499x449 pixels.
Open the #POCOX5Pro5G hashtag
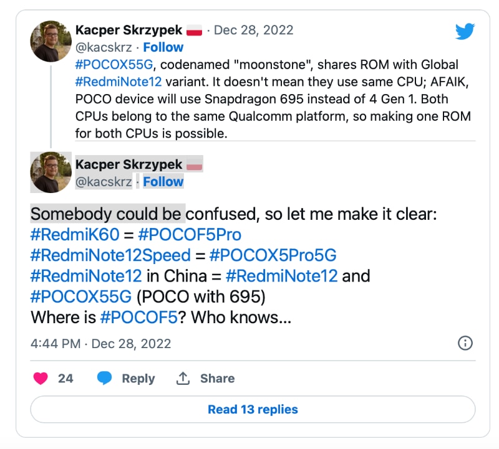pos(274,255)
